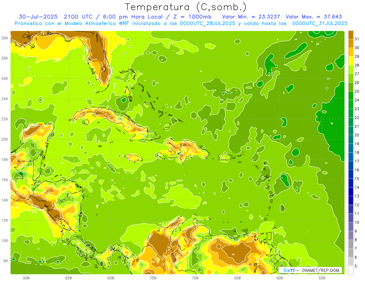Image resolution: width=365 pixels, height=282 pixels.
Task: Select the "0000UTC_28JUL2025" initialization timestamp
Action: click(208, 23)
